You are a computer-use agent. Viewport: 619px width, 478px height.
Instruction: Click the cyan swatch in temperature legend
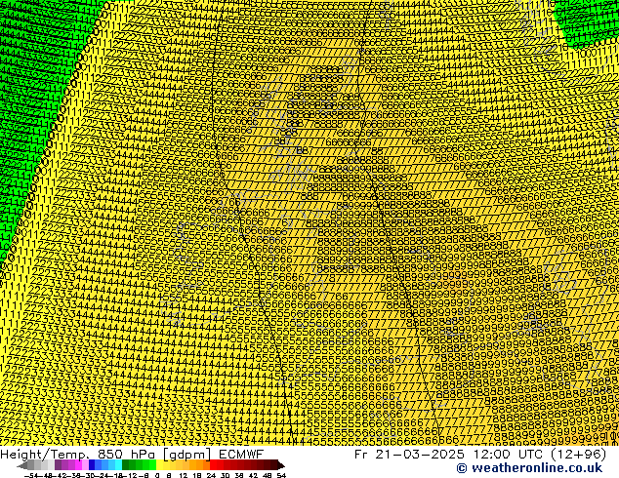(119, 464)
